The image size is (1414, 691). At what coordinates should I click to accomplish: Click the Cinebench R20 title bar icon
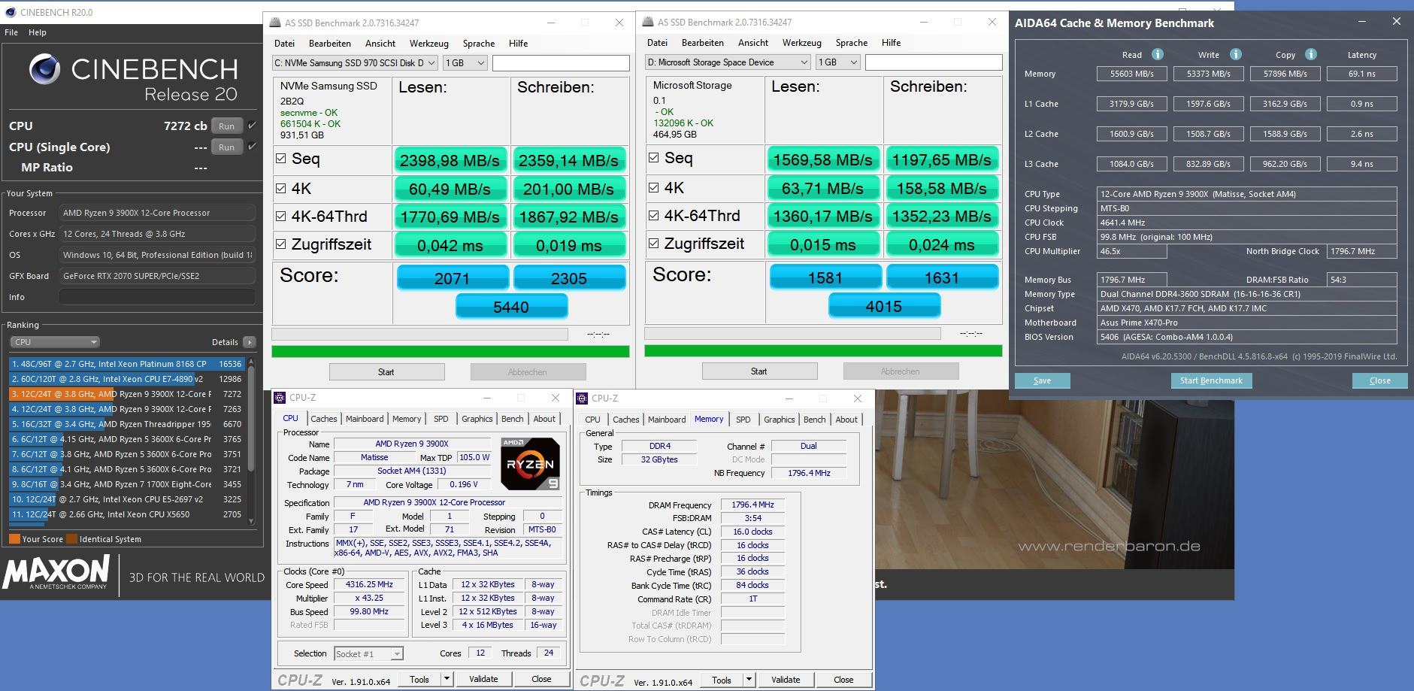[x=10, y=12]
